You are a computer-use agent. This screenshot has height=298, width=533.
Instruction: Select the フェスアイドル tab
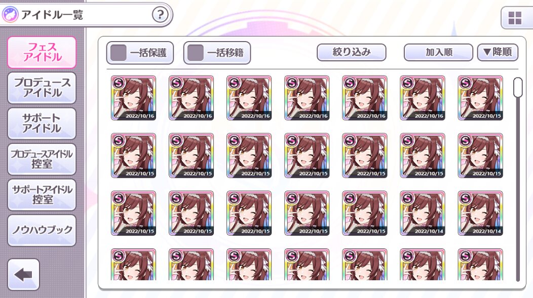tap(42, 52)
